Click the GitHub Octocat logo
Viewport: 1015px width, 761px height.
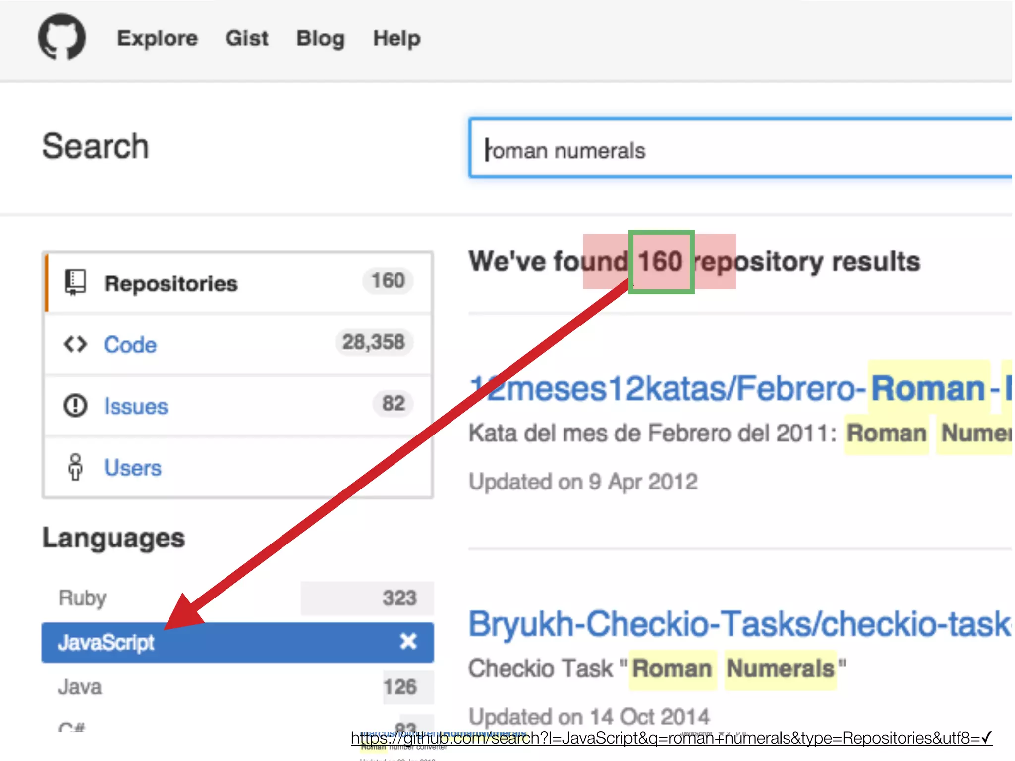[x=62, y=37]
